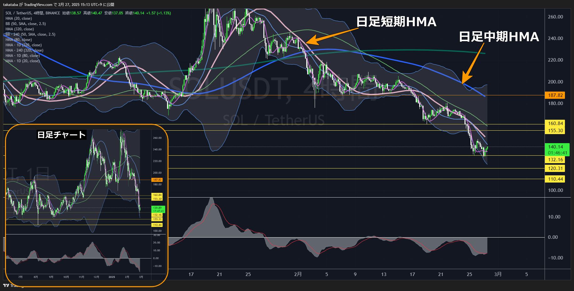Click the 01:46:41 candle countdown label

[x=557, y=153]
